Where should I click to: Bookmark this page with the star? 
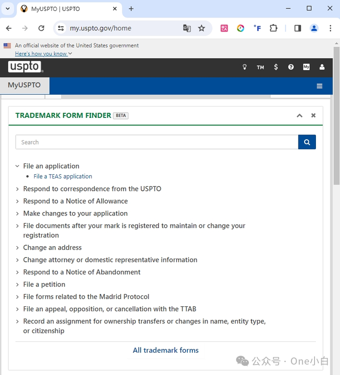coord(202,28)
